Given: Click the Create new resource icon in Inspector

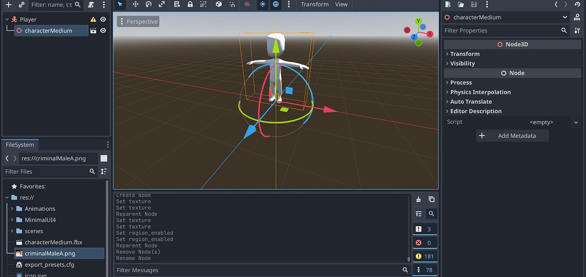Looking at the screenshot, I should (x=448, y=4).
